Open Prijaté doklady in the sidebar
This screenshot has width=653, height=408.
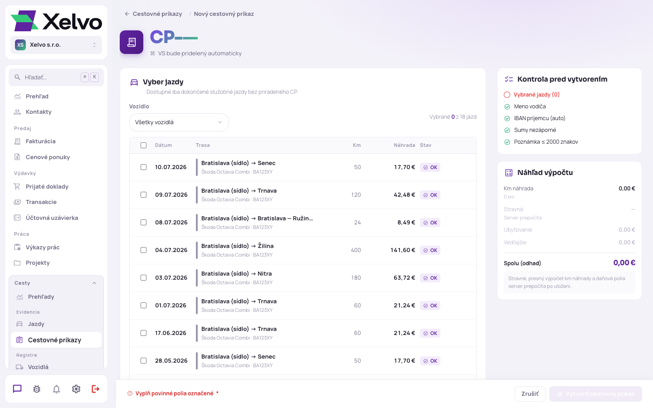pos(56,187)
